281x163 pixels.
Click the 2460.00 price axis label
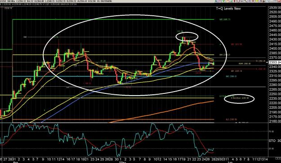coord(275,31)
